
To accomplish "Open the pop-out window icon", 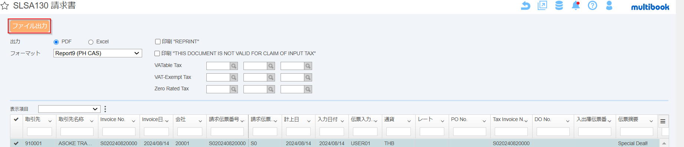I will pos(542,6).
